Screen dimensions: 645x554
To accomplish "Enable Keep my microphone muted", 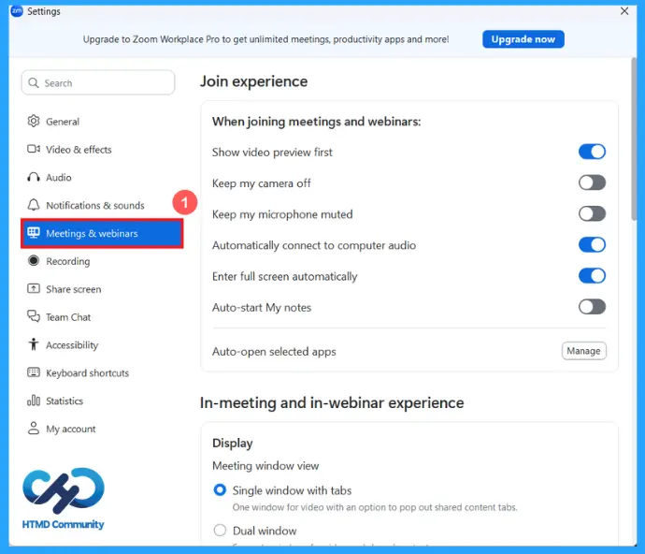I will tap(592, 213).
